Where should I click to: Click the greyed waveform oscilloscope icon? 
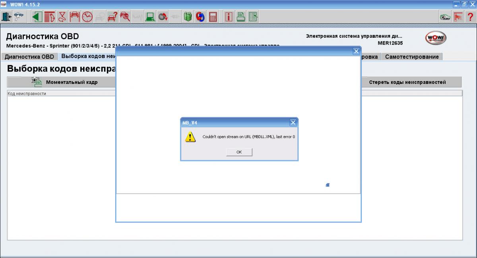pos(137,17)
